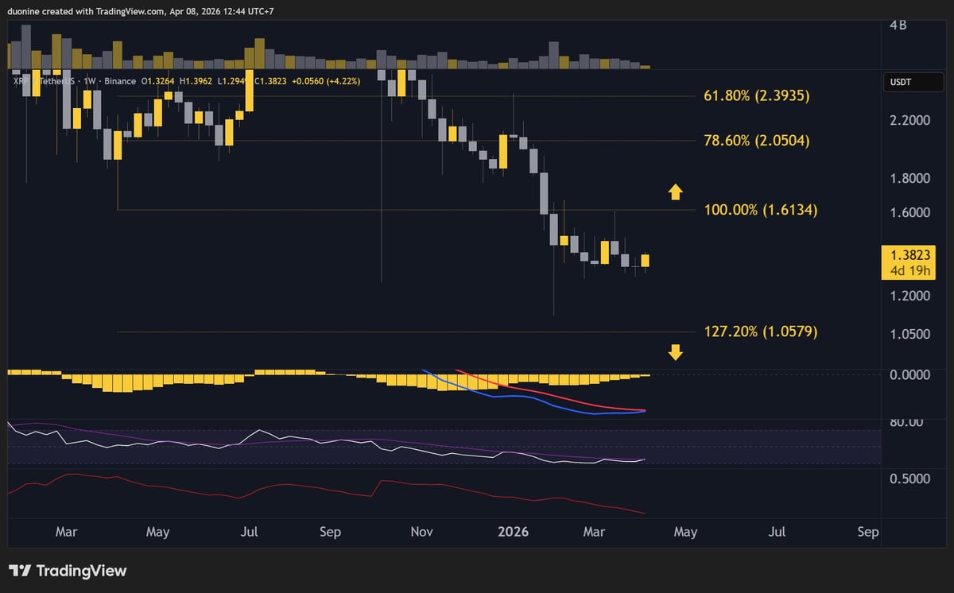The image size is (954, 593).
Task: Click the 2026 date axis label
Action: pyautogui.click(x=513, y=532)
